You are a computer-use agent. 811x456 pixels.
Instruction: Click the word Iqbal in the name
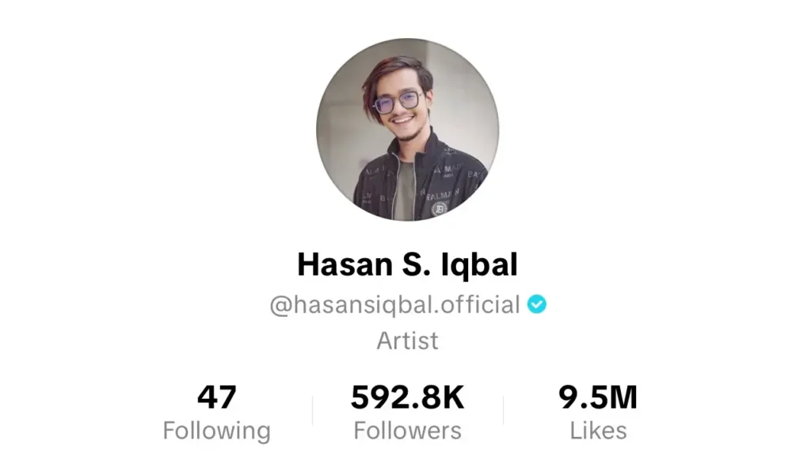(x=479, y=264)
